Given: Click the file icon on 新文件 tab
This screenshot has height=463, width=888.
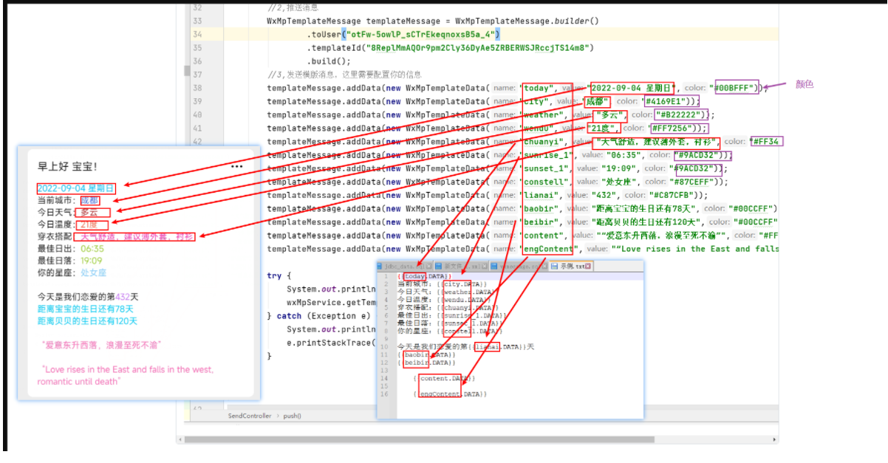Looking at the screenshot, I should 438,266.
